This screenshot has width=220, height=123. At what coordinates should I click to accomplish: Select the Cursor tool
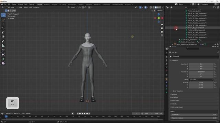[x=3, y=19]
